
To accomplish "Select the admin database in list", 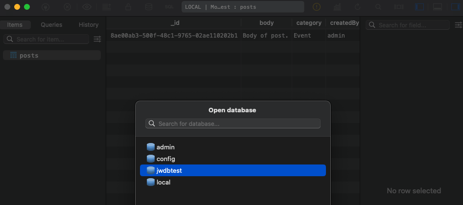I will point(165,147).
